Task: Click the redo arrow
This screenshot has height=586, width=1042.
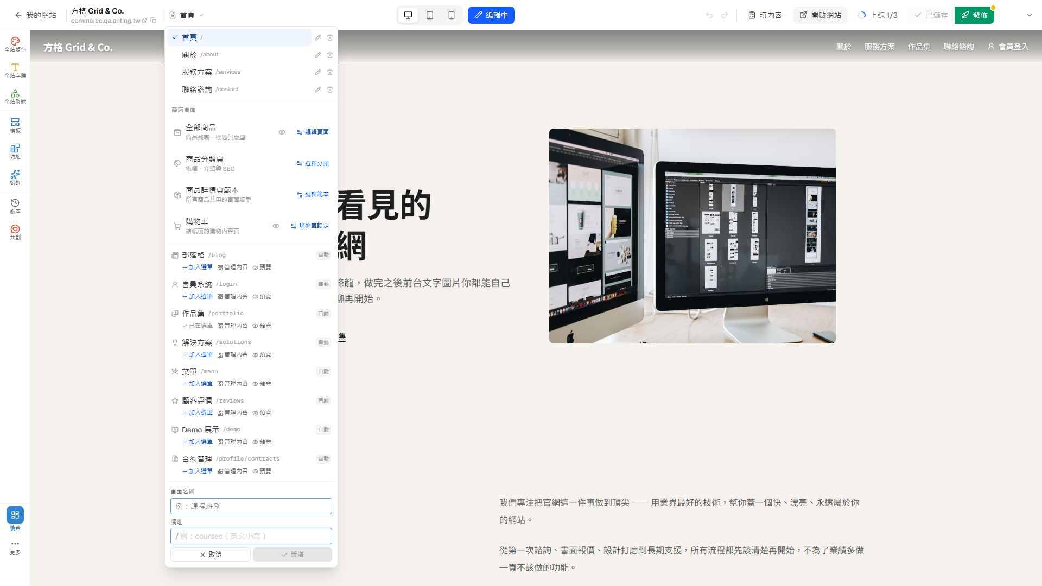Action: tap(725, 15)
